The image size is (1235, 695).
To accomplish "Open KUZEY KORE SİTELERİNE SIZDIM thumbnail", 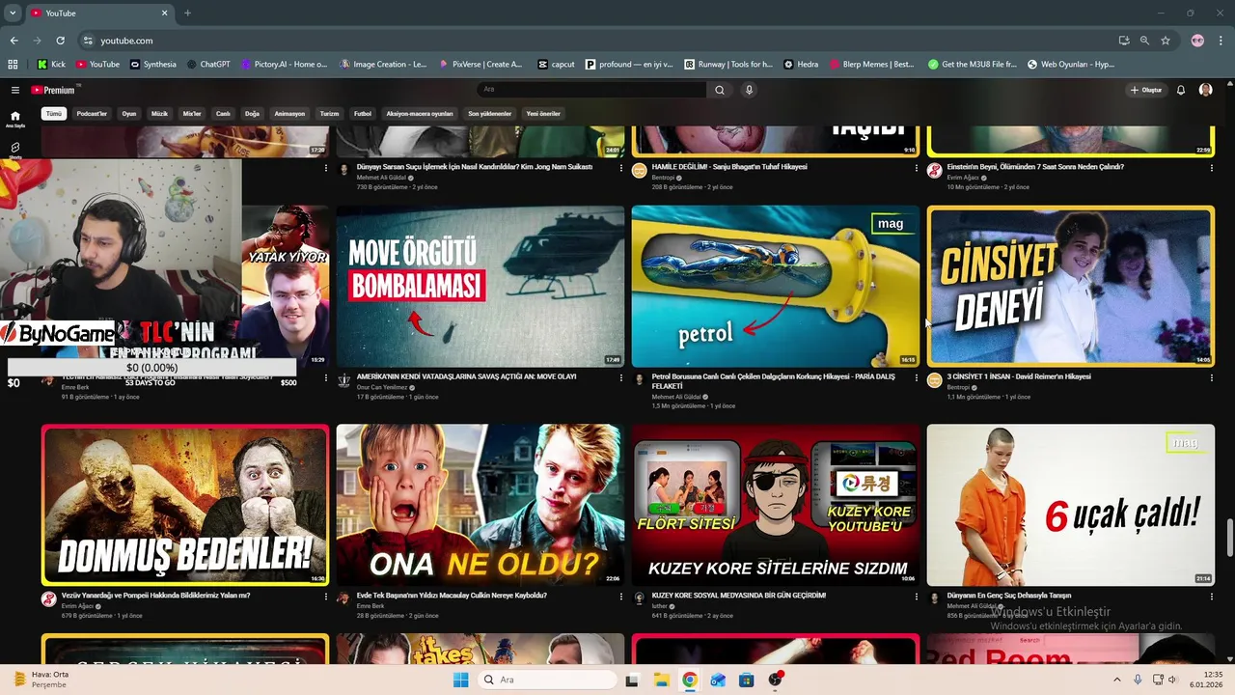I will tap(776, 505).
